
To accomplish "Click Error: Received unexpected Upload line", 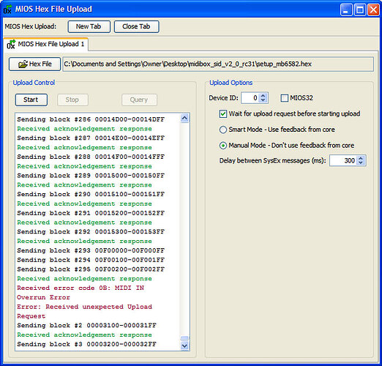I will click(84, 307).
